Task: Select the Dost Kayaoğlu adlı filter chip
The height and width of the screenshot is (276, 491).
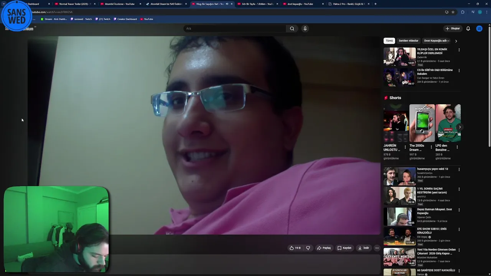Action: point(437,41)
